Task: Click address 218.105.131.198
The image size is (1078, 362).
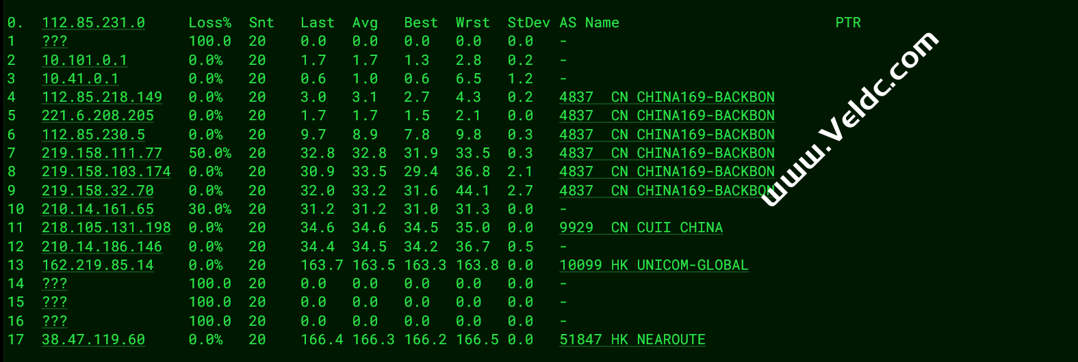Action: (106, 227)
